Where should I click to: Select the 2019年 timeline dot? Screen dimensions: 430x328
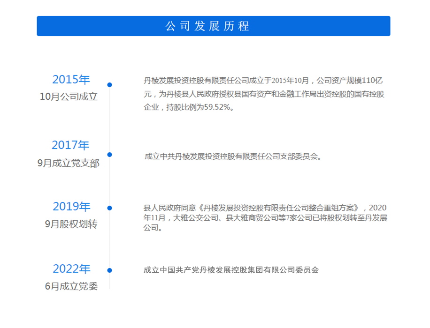[x=110, y=208]
